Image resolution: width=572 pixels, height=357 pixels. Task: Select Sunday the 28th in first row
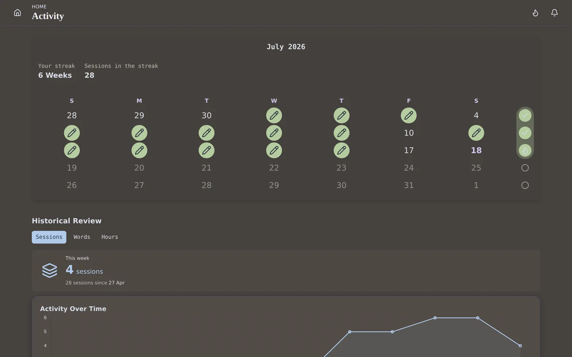point(72,115)
